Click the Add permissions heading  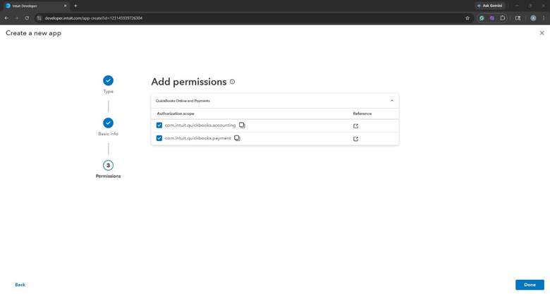coord(189,82)
